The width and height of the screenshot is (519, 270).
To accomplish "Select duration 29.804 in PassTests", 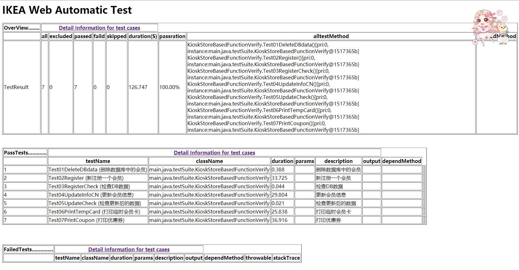I will click(x=282, y=195).
